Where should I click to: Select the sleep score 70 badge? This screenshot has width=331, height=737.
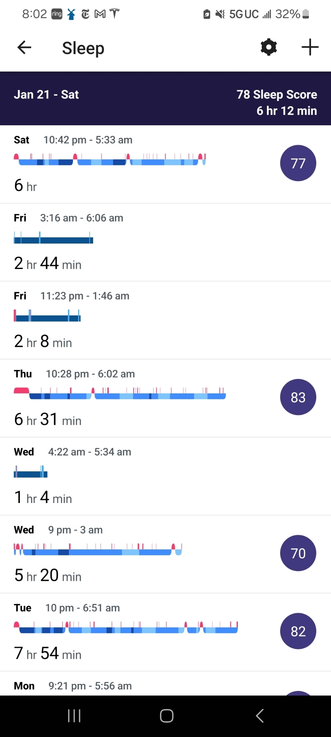(x=298, y=553)
